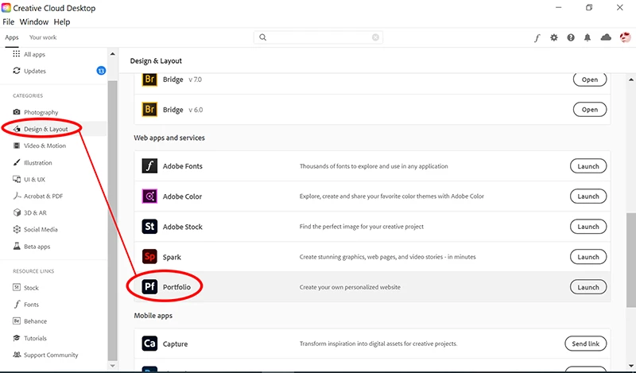
Task: Open the File menu
Action: 8,22
